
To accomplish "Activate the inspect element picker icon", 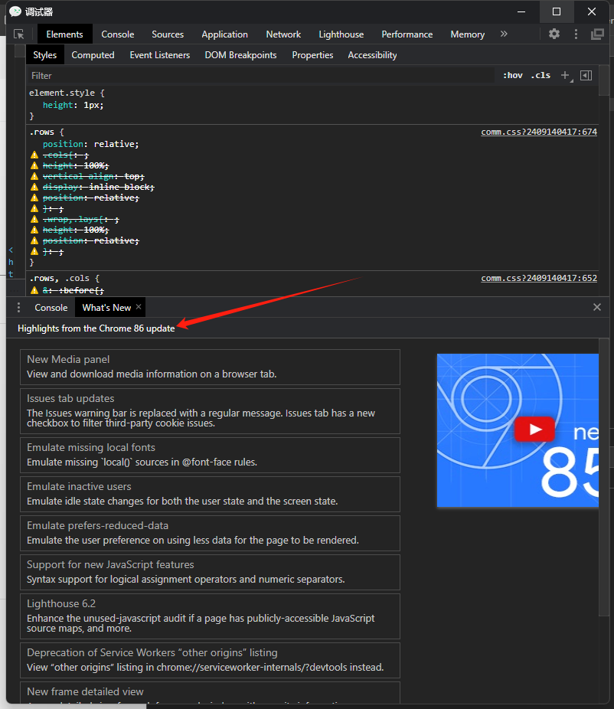I will 19,34.
